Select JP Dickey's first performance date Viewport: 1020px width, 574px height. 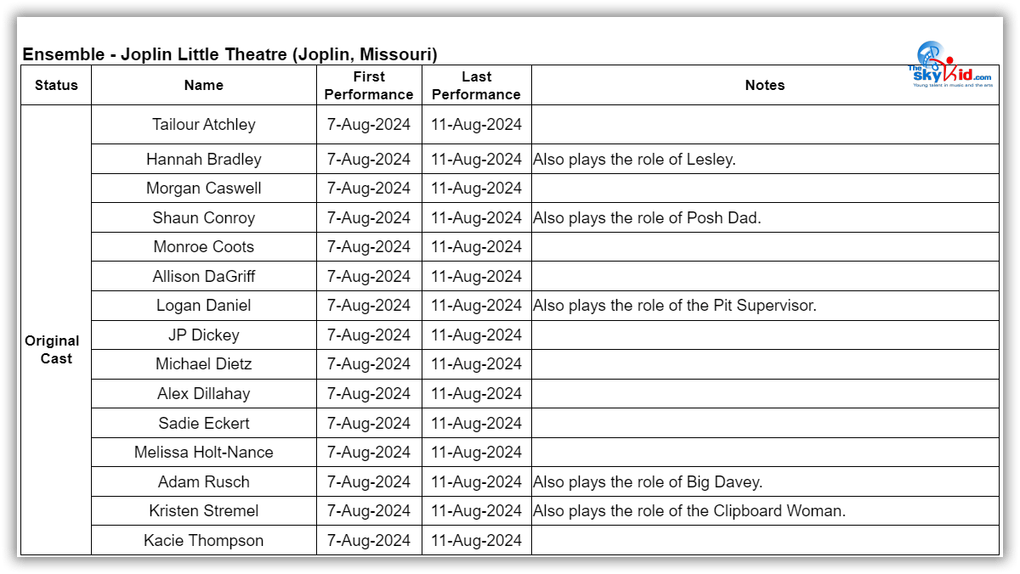369,335
